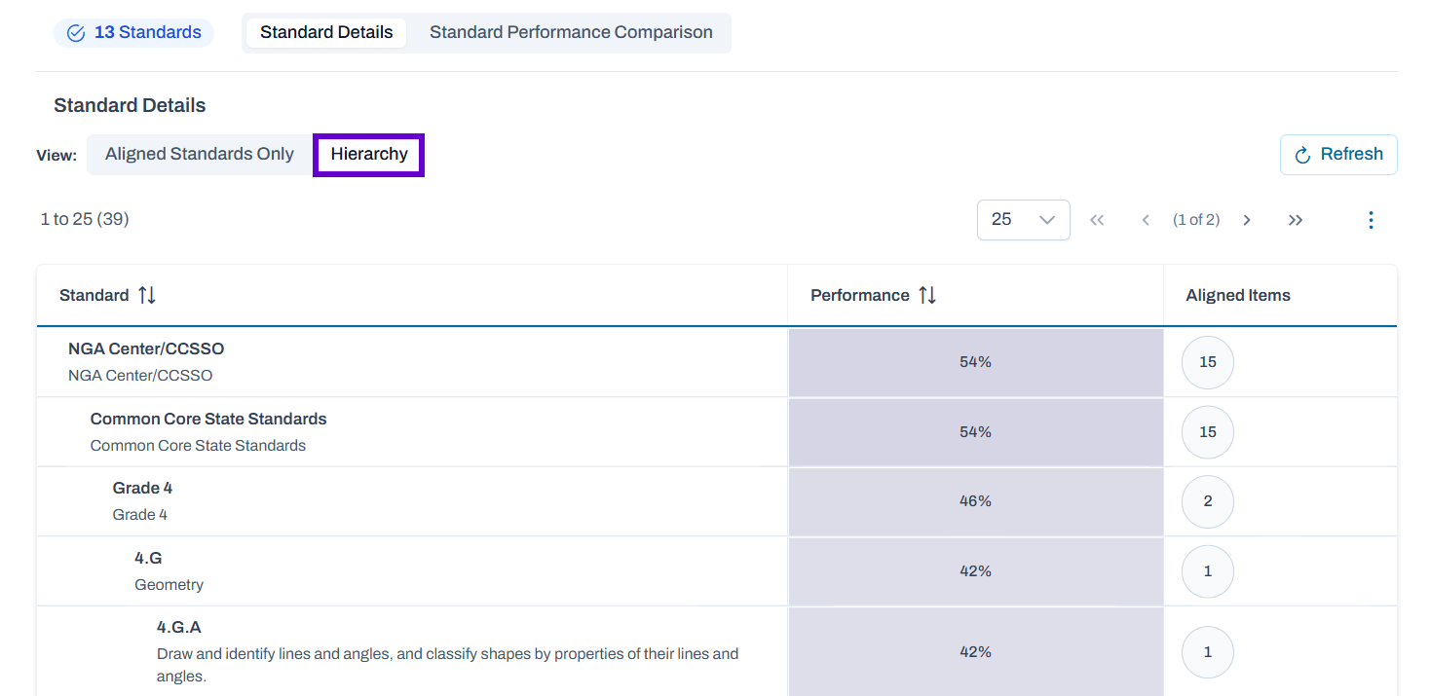Screen dimensions: 1430x696
Task: Open aligned items count 15 for NGA Center/CCSSO
Action: click(1208, 362)
